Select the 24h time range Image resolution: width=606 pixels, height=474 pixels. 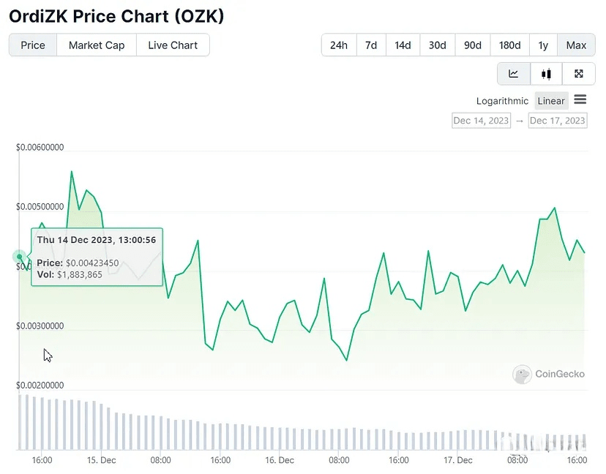point(339,45)
